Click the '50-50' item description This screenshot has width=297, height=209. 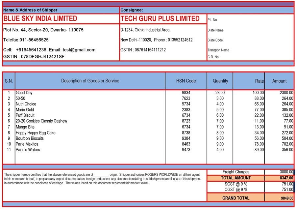[x=20, y=98]
